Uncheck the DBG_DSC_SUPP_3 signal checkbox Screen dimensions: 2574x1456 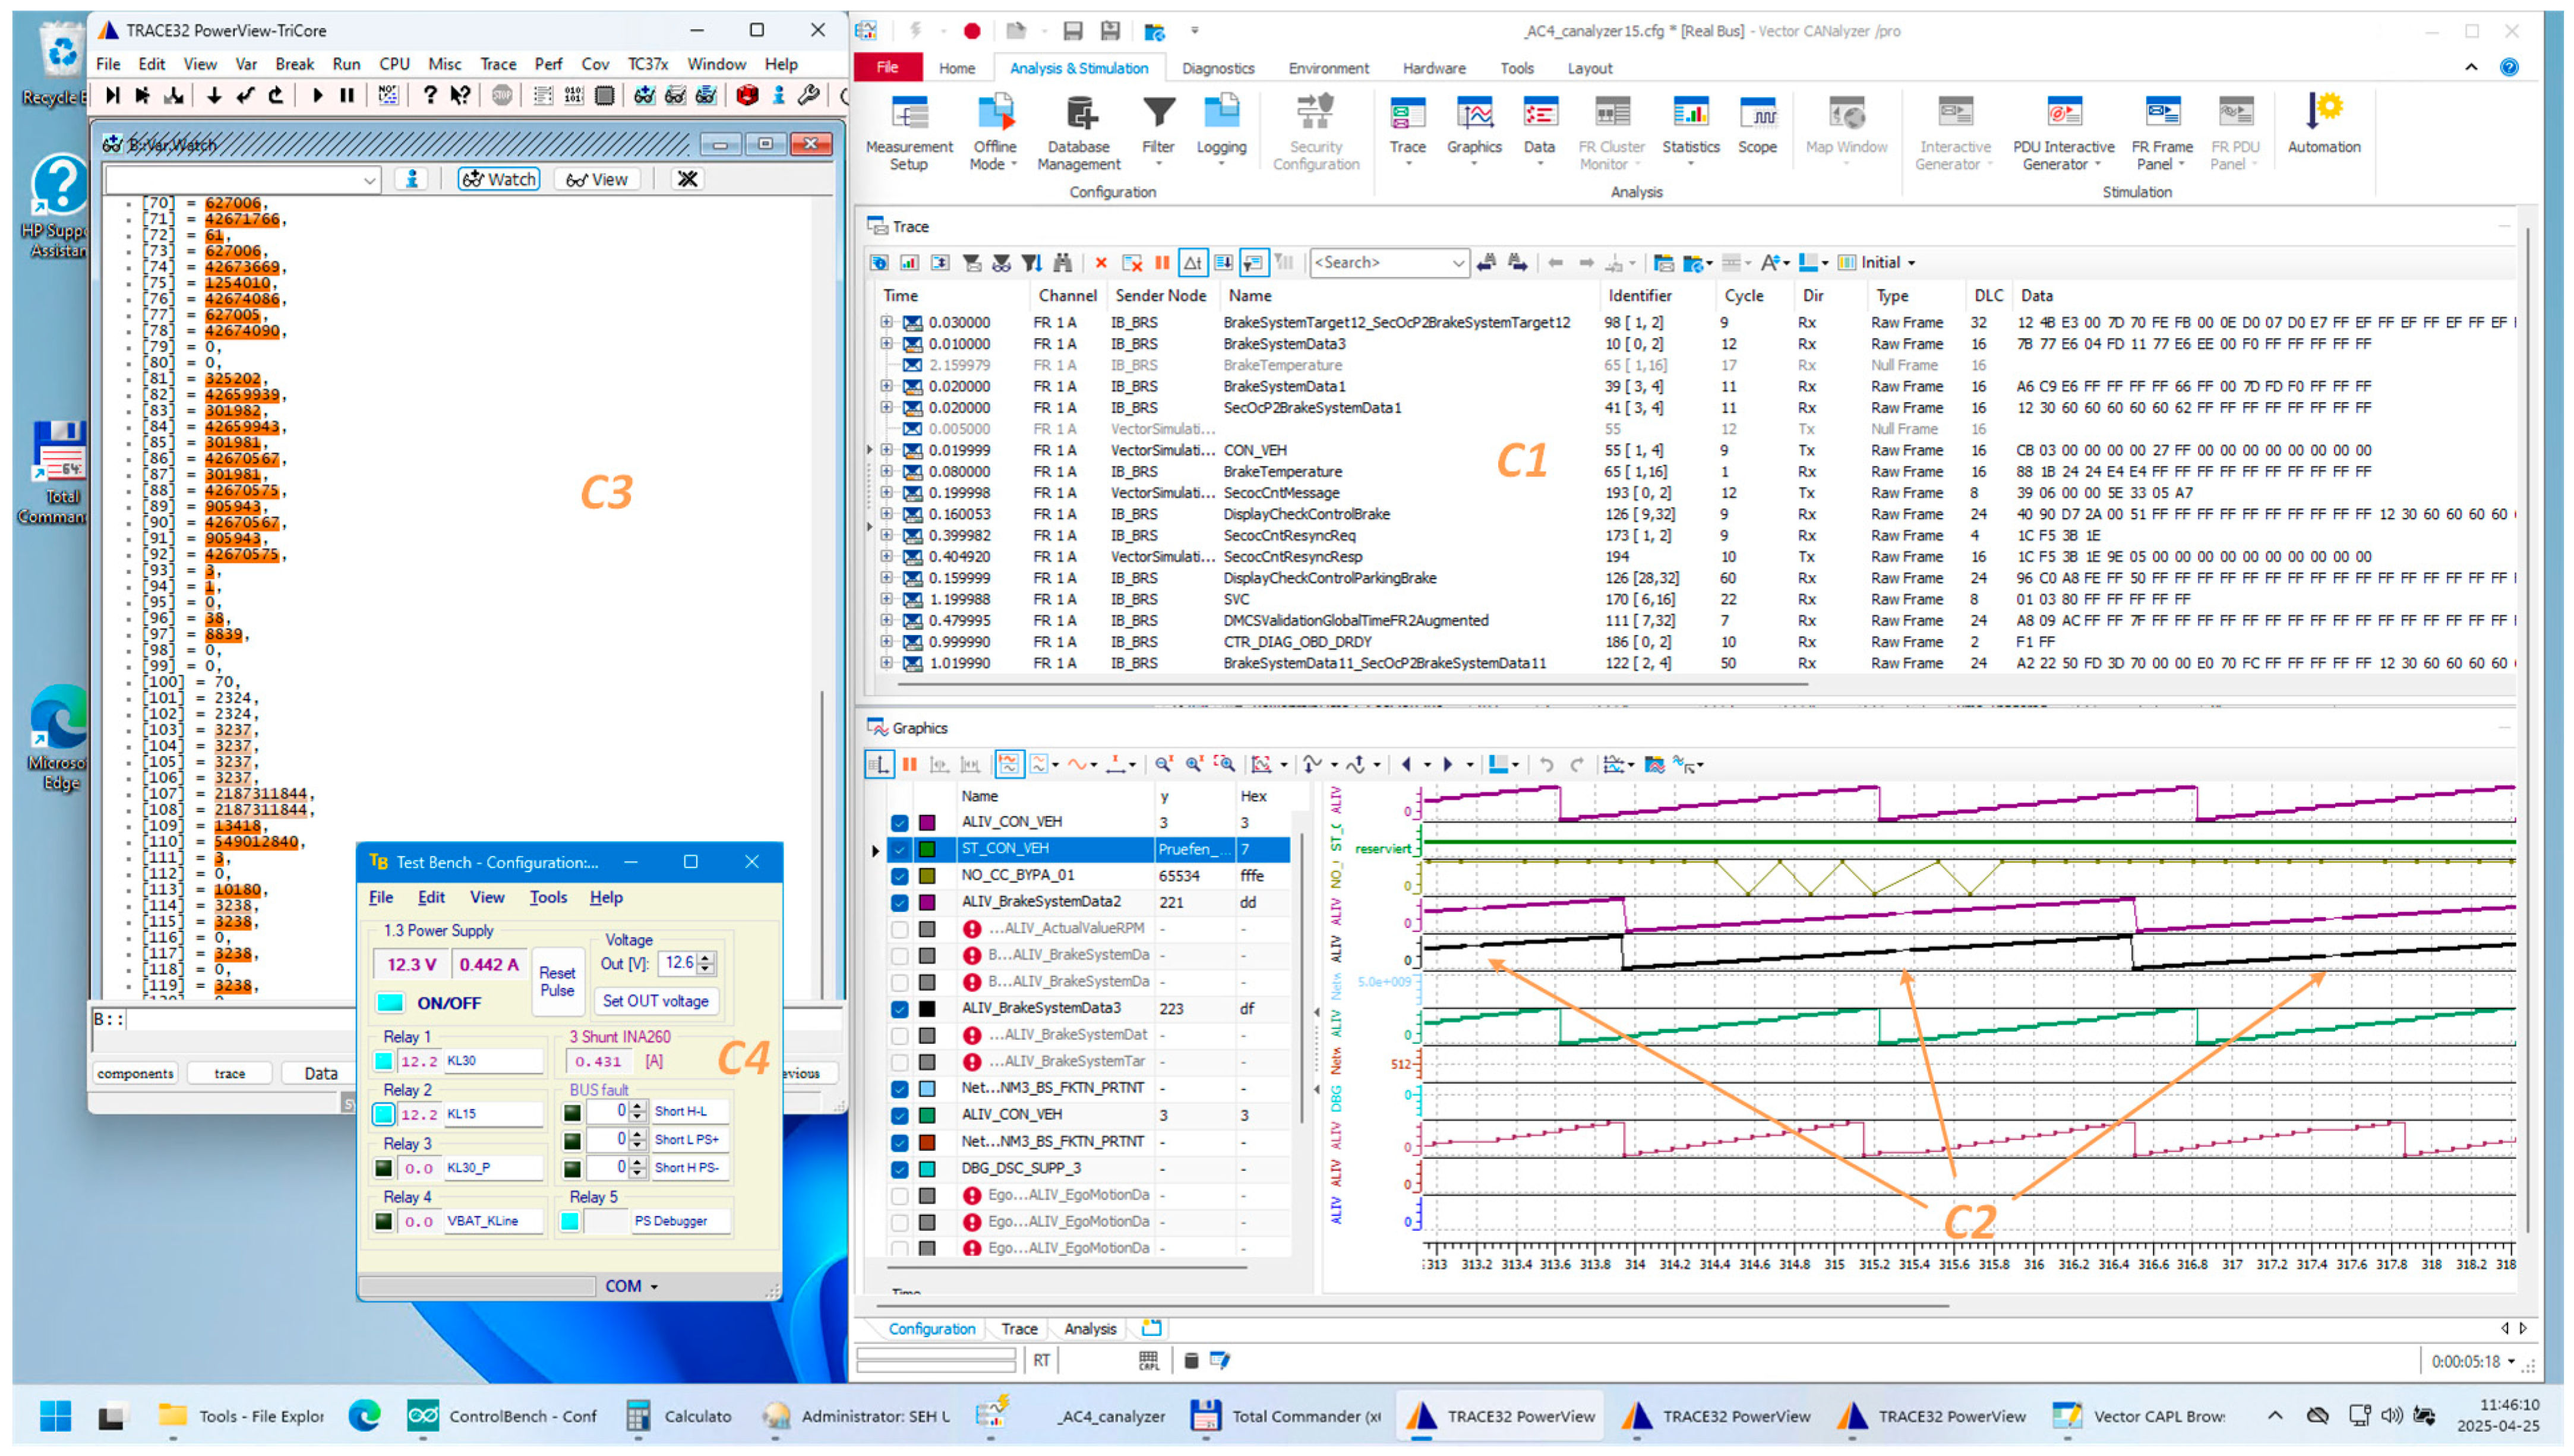click(900, 1169)
